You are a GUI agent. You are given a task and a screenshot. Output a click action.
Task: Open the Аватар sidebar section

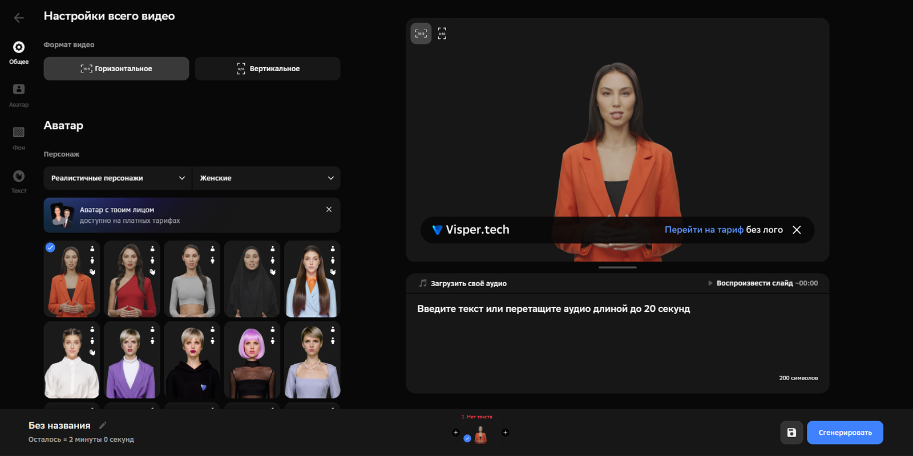click(x=19, y=95)
